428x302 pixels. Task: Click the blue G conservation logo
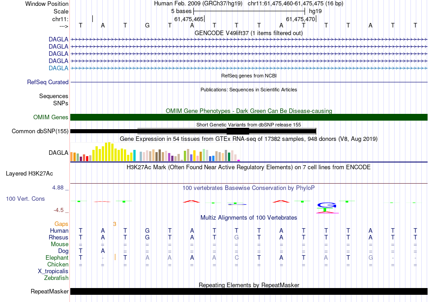(x=327, y=205)
